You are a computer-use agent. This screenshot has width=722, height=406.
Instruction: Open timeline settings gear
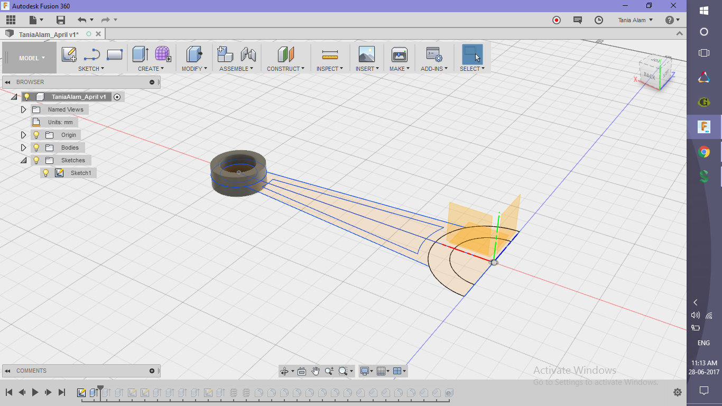[678, 392]
